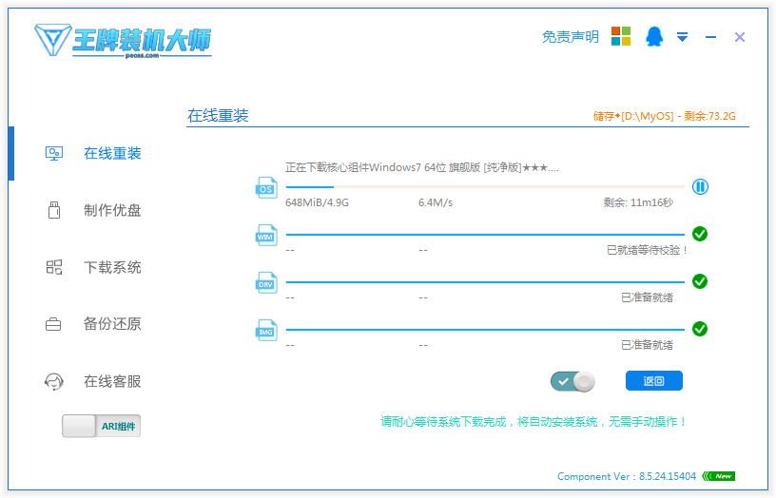The width and height of the screenshot is (776, 498).
Task: Toggle the ARI组件 switch
Action: click(x=102, y=427)
